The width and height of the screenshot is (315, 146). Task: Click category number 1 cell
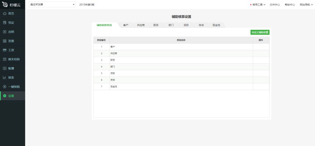102,47
